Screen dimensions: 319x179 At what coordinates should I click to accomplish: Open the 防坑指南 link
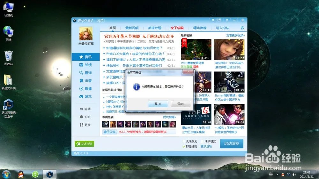coord(169,117)
